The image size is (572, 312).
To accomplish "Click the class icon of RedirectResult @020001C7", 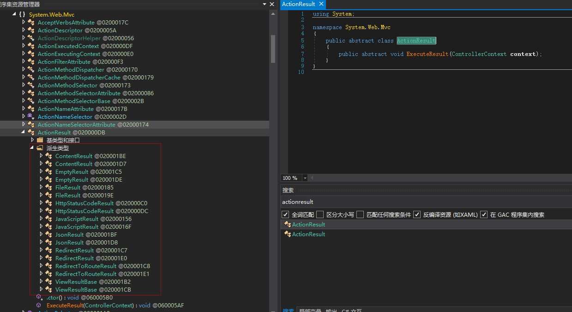I will tap(48, 251).
